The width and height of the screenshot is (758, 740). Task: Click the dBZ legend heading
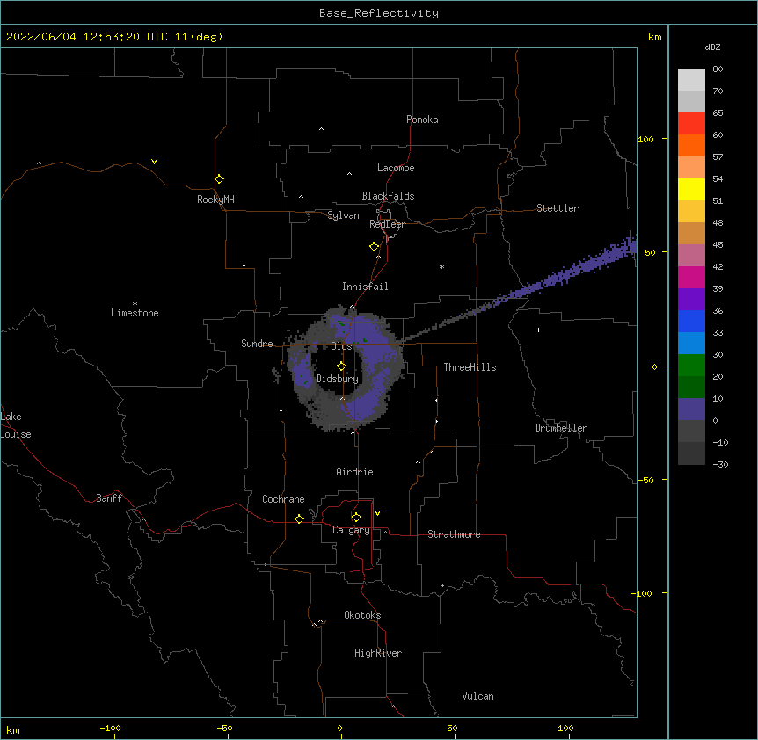point(712,47)
